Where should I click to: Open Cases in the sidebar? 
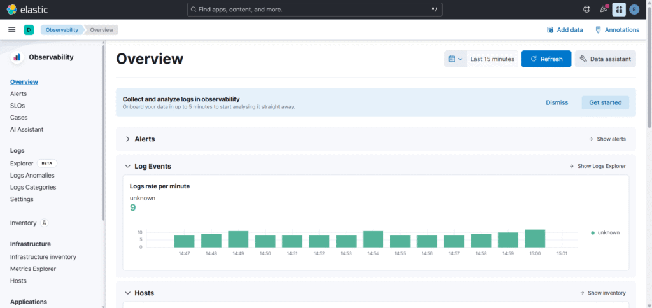(x=18, y=118)
